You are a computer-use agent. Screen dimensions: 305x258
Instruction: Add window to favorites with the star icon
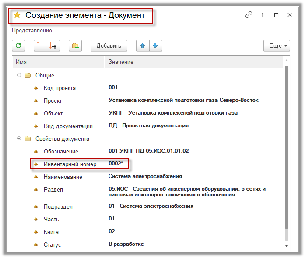point(17,15)
